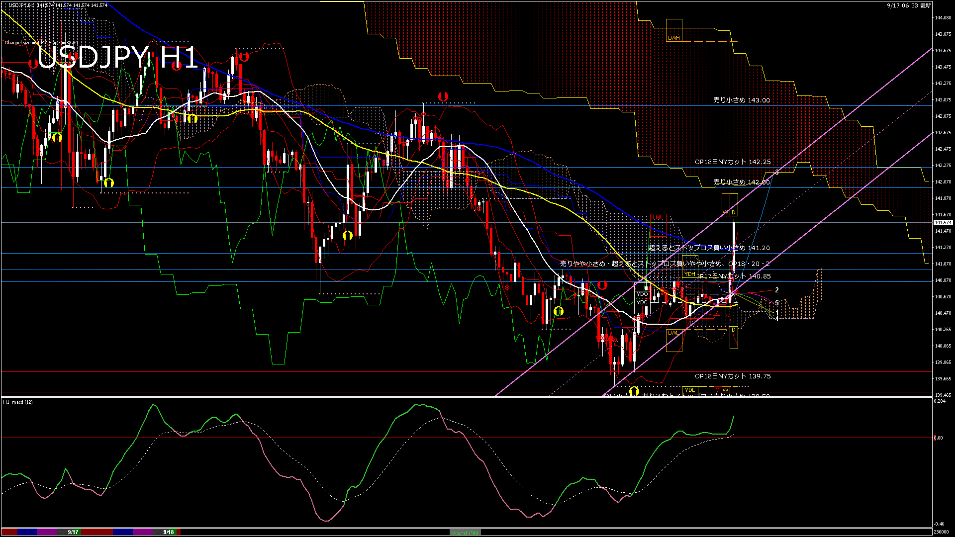Screen dimensions: 955x537
Task: Click forecast line label 5
Action: pyautogui.click(x=777, y=303)
